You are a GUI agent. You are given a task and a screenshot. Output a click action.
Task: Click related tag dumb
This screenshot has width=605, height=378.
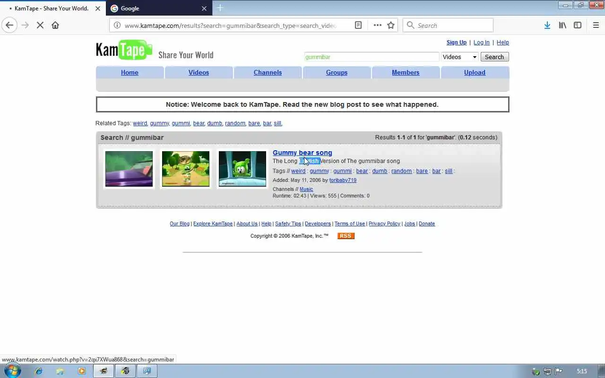[214, 123]
